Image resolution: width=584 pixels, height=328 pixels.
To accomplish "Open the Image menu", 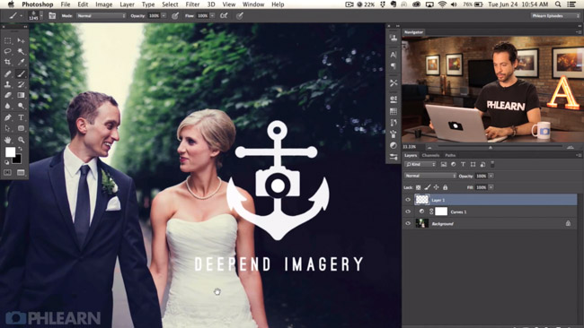I will click(104, 4).
